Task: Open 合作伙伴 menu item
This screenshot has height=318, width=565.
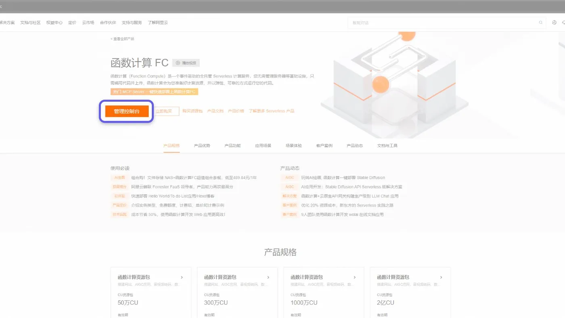Action: (x=108, y=23)
